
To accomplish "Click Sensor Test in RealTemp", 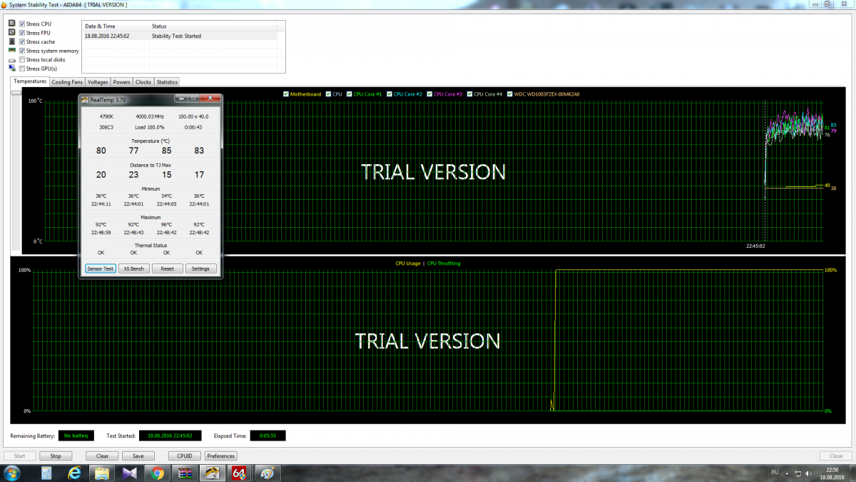I will tap(100, 268).
